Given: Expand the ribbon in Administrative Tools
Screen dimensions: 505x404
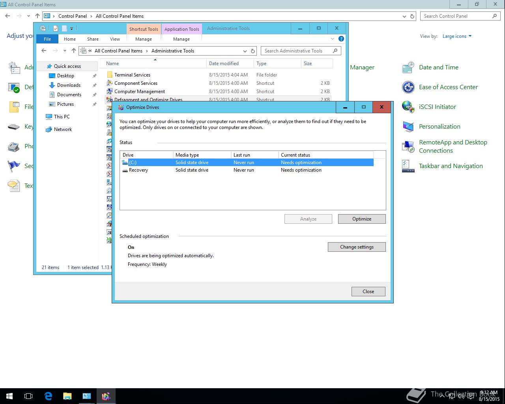Looking at the screenshot, I should coord(333,39).
